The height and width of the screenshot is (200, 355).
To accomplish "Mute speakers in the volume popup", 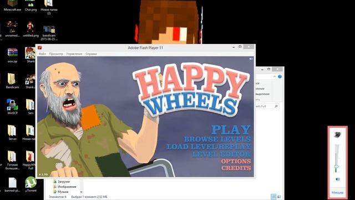I will click(x=338, y=179).
